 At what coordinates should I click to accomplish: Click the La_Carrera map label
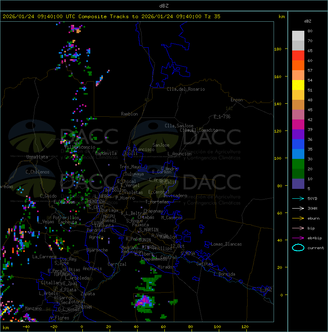44,257
